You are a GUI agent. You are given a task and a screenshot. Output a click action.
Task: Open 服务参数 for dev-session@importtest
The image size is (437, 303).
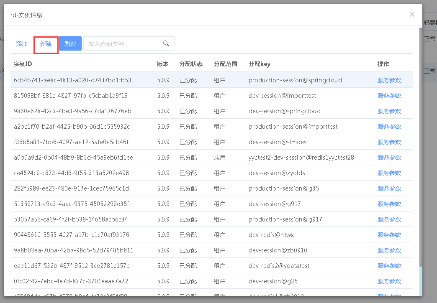coord(389,96)
